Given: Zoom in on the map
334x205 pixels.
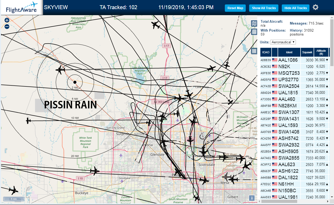Looking at the screenshot, I should (7, 20).
